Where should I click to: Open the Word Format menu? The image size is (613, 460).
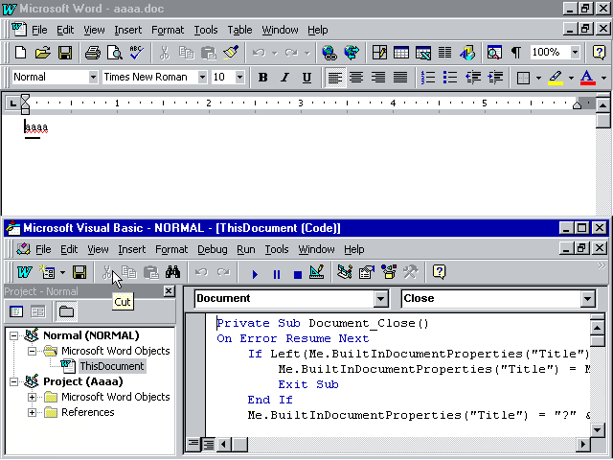point(168,30)
